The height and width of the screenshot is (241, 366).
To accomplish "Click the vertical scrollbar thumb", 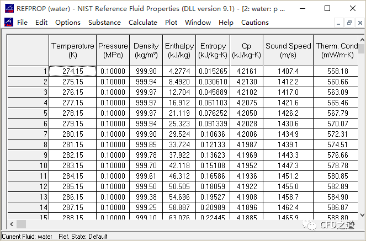I will point(362,49).
